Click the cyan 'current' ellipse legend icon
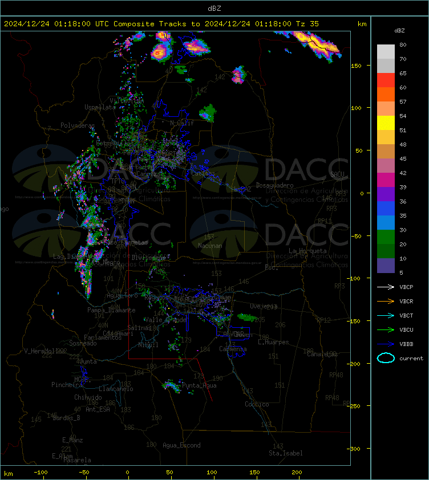429x480 pixels. (x=386, y=358)
